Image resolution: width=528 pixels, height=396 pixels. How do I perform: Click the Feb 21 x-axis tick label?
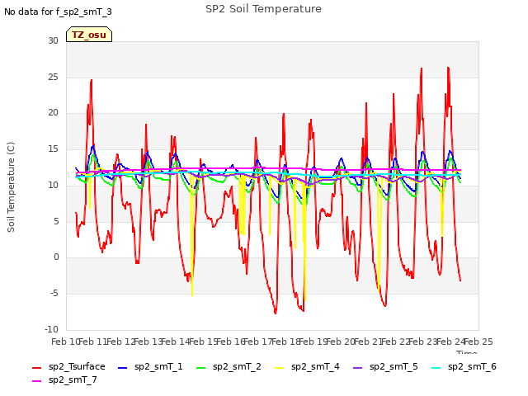coord(369,342)
